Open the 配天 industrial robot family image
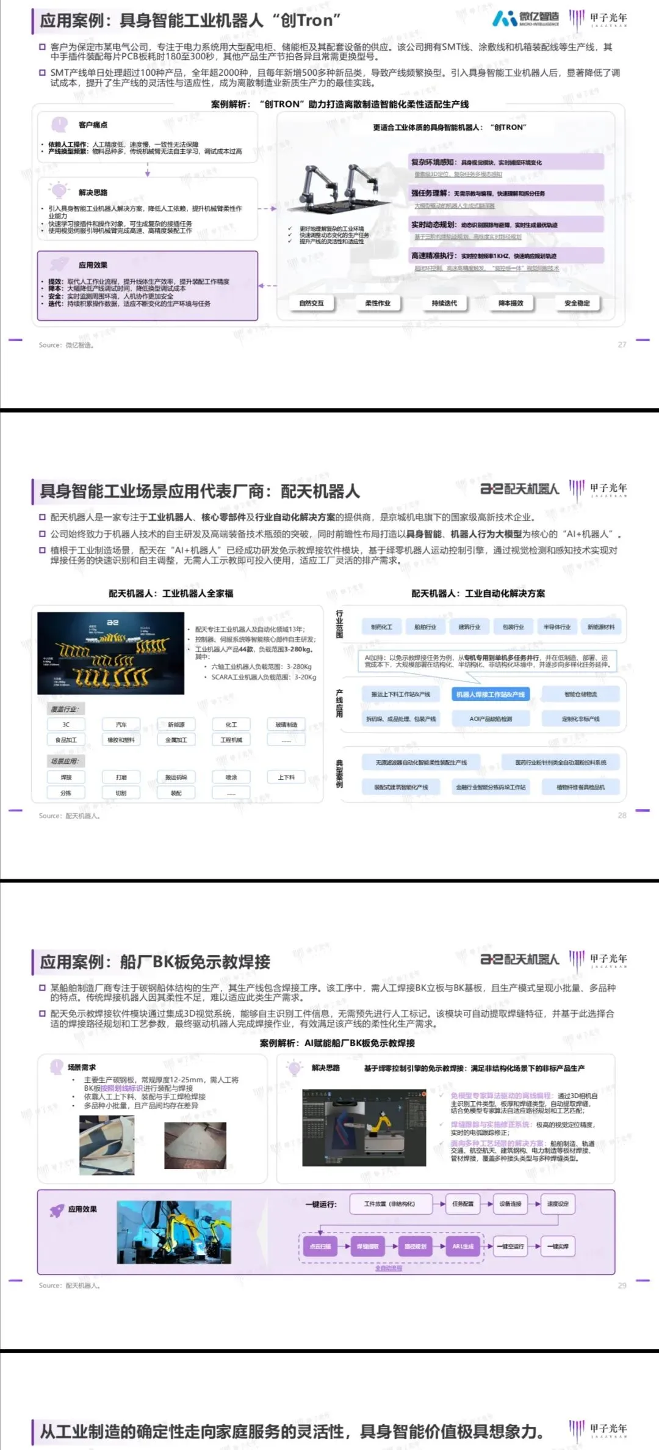Viewport: 659px width, 1450px height. 110,653
